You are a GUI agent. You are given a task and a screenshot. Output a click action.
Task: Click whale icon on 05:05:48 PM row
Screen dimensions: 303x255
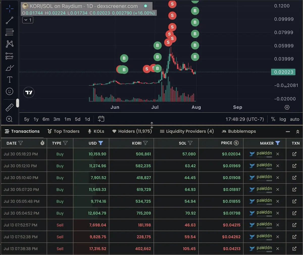(x=252, y=201)
